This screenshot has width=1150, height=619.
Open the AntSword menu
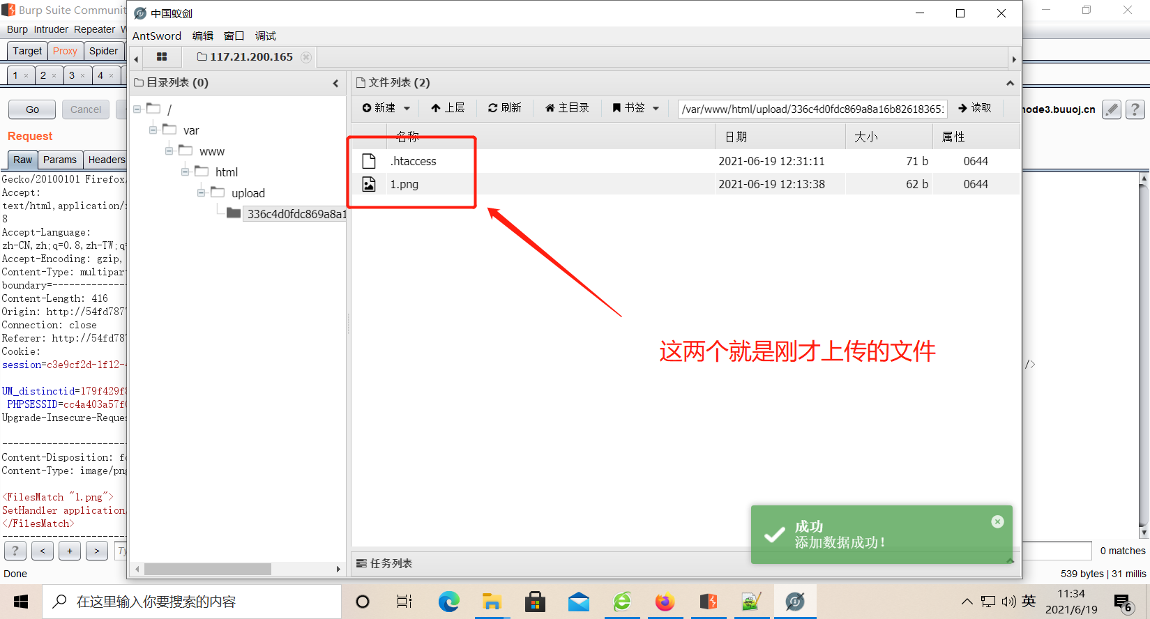(157, 36)
